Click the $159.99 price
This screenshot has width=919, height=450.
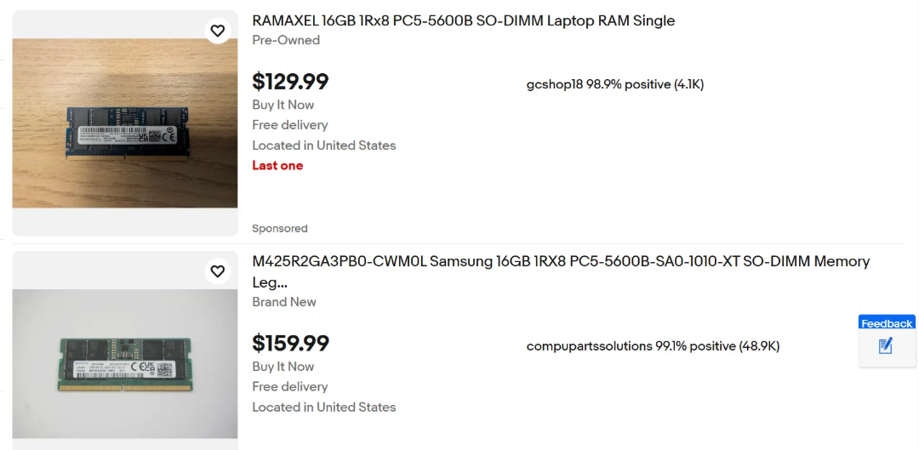coord(290,344)
